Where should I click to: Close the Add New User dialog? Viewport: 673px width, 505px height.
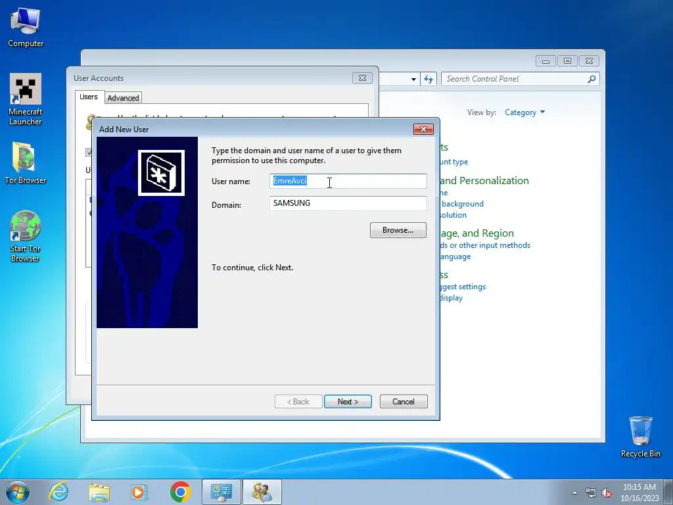423,130
